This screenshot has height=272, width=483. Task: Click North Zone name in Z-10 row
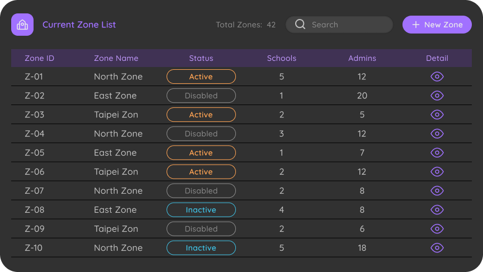point(119,247)
